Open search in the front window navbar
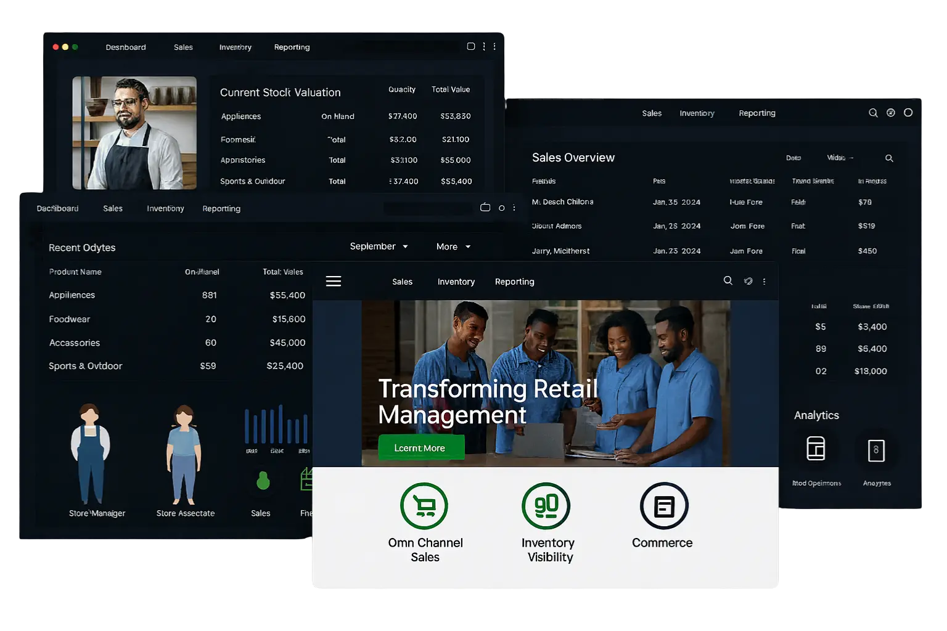The image size is (947, 631). [728, 281]
